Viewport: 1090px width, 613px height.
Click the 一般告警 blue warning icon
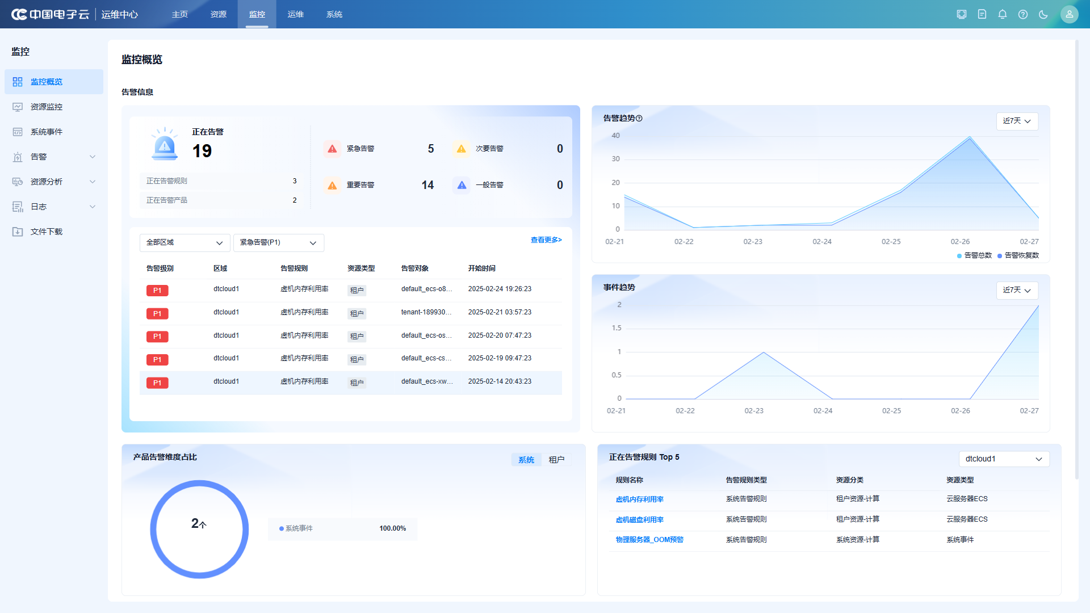[462, 185]
